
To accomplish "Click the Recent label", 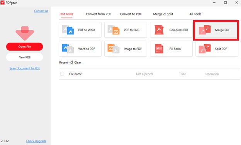I will tap(64, 63).
